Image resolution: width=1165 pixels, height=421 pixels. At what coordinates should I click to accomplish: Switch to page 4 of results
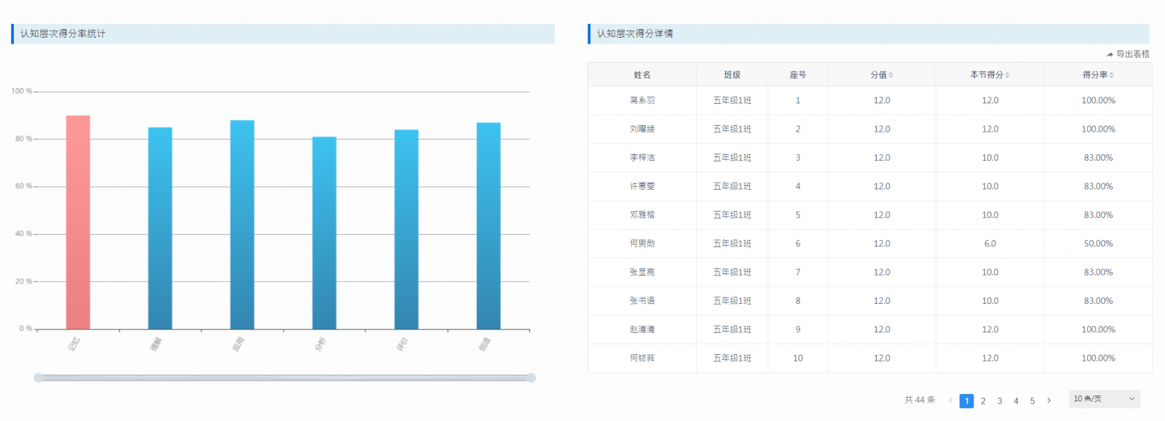tap(1016, 401)
